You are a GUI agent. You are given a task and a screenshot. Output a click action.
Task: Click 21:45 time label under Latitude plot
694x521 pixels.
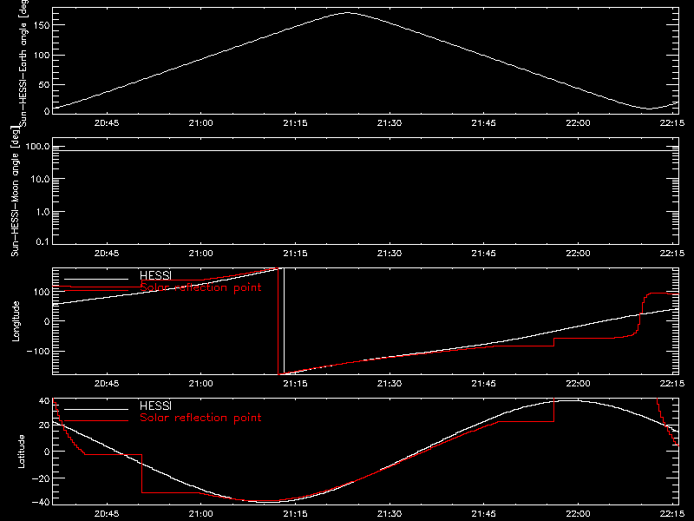pyautogui.click(x=484, y=514)
